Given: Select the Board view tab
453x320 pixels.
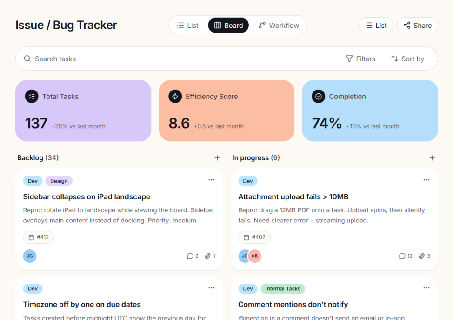Looking at the screenshot, I should click(228, 26).
